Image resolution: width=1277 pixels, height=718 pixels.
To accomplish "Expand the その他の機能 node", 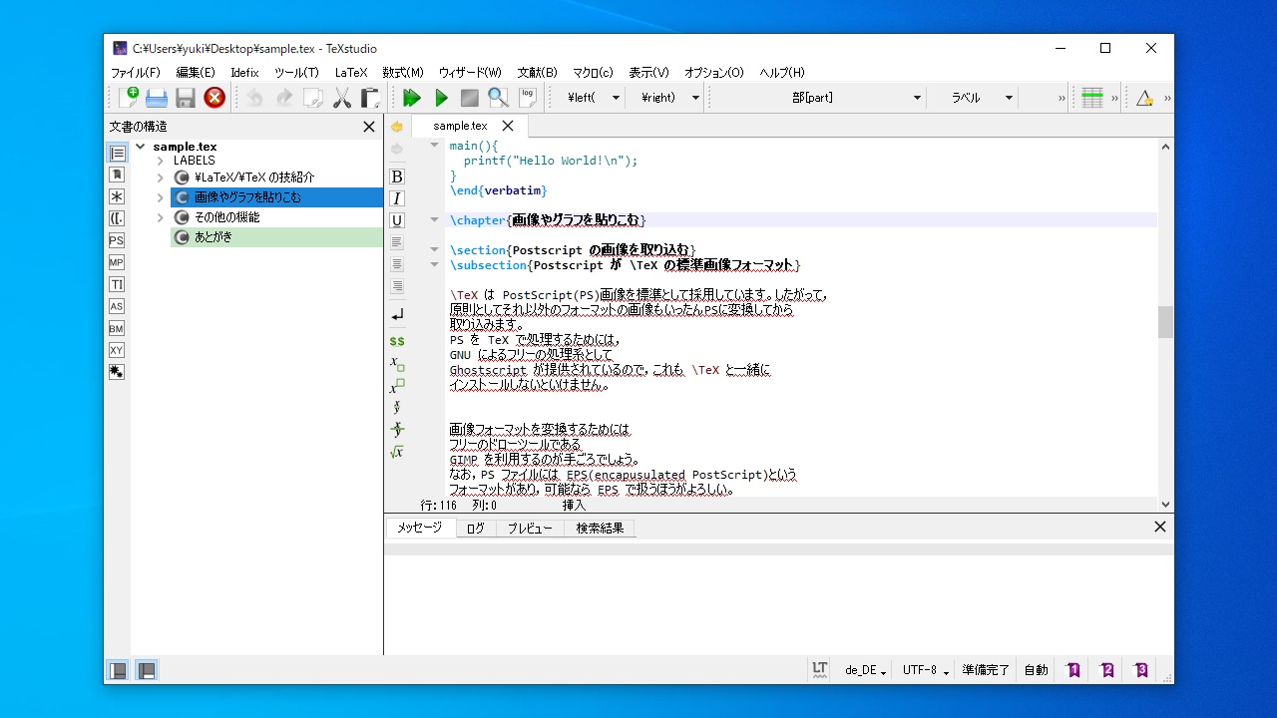I will (x=160, y=217).
